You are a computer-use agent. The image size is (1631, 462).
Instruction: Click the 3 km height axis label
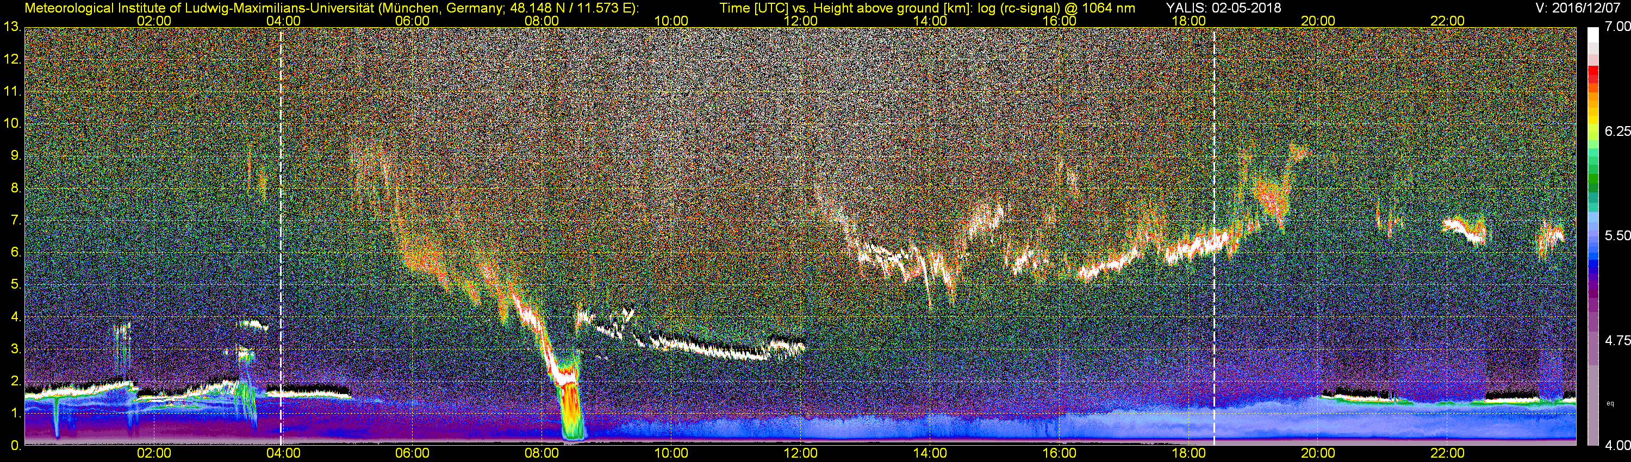(15, 349)
